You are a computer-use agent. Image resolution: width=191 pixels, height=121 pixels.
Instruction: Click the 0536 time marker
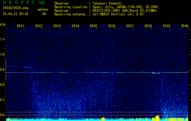[112, 26]
